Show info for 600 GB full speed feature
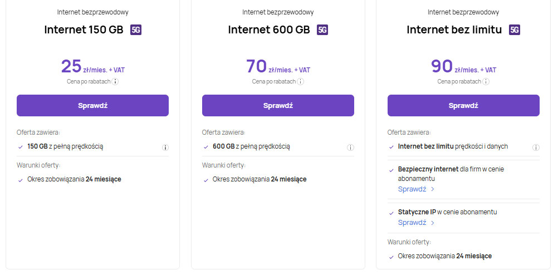558x275 pixels. (x=350, y=148)
